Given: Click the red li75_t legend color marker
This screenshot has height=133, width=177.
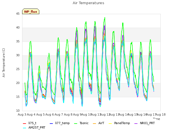Looking at the screenshot, I should pyautogui.click(x=25, y=123).
